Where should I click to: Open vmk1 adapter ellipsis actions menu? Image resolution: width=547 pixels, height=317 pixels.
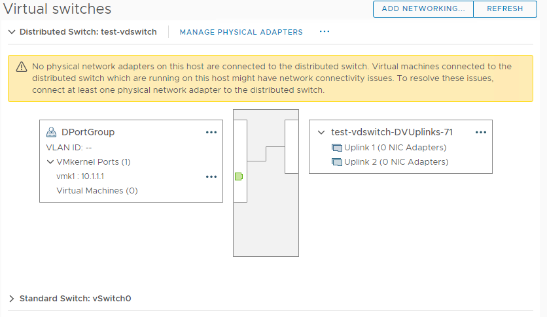(211, 176)
